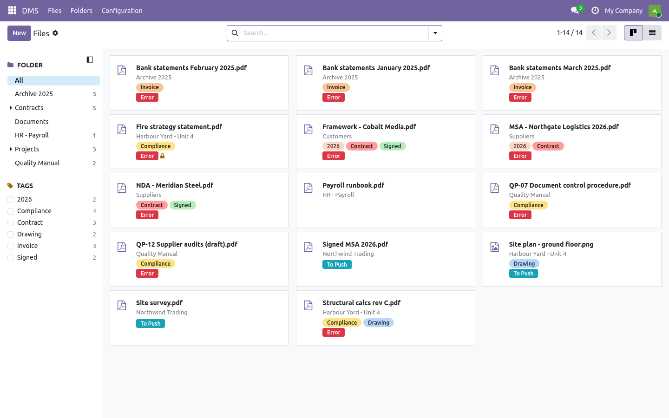This screenshot has height=418, width=669.
Task: Click lock icon on Fire strategy statement card
Action: 162,156
